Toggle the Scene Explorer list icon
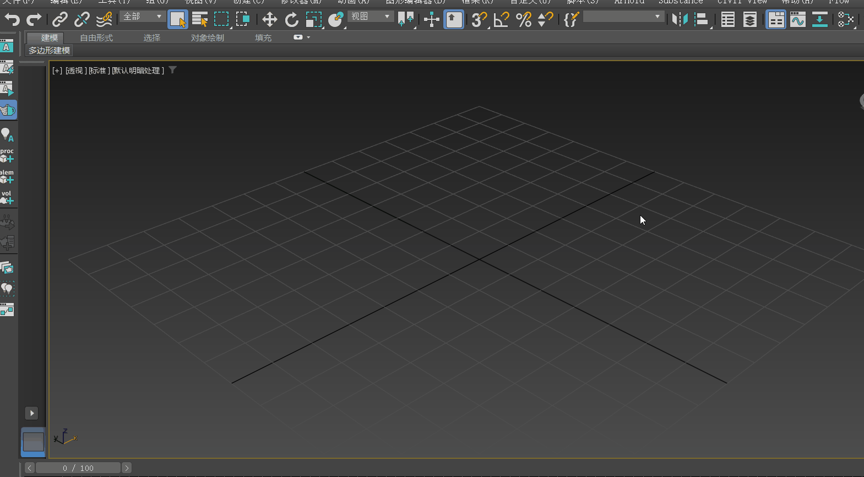The image size is (864, 477). [x=727, y=20]
